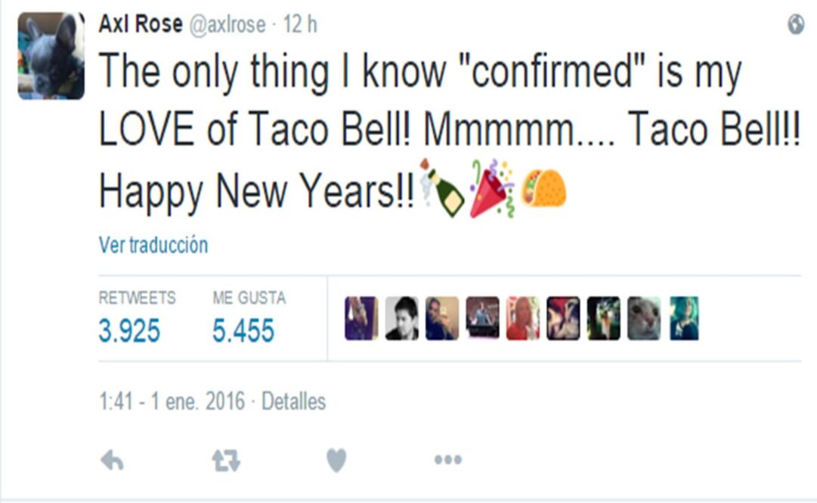Viewport: 817px width, 503px height.
Task: Click the champagne bottle emoji
Action: (x=442, y=188)
